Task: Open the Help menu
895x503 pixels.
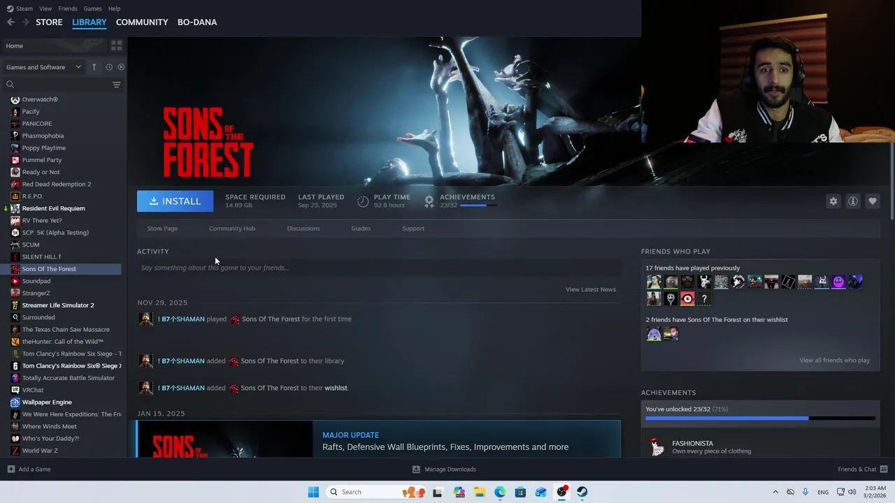Action: (x=114, y=8)
